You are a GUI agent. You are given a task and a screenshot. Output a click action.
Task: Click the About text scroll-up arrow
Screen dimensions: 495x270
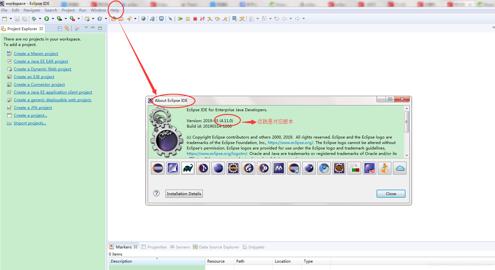pyautogui.click(x=407, y=108)
